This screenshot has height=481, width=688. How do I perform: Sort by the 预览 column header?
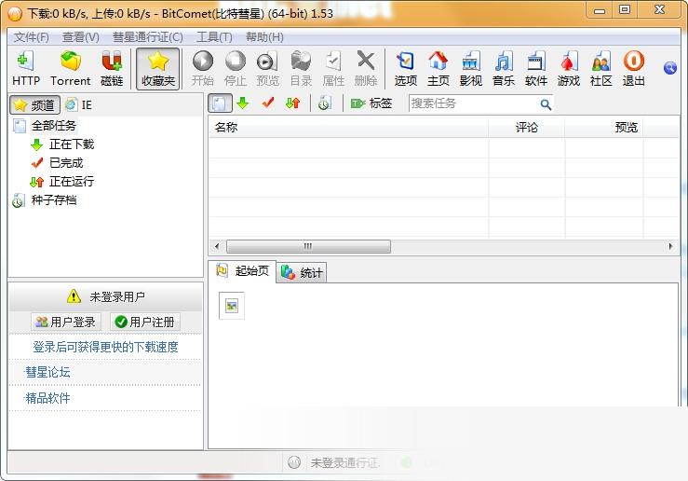(x=604, y=128)
